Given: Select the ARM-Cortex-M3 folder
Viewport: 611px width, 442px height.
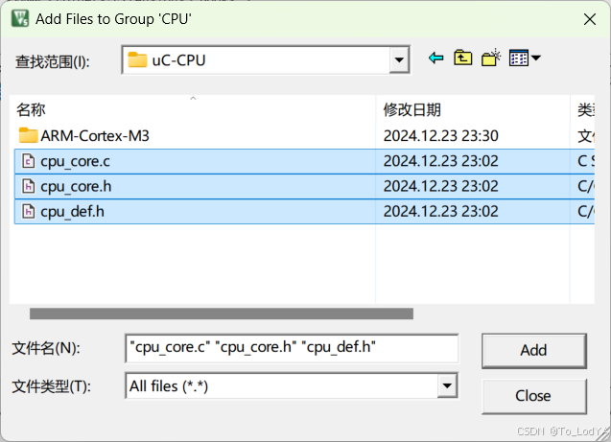Looking at the screenshot, I should (x=304, y=136).
